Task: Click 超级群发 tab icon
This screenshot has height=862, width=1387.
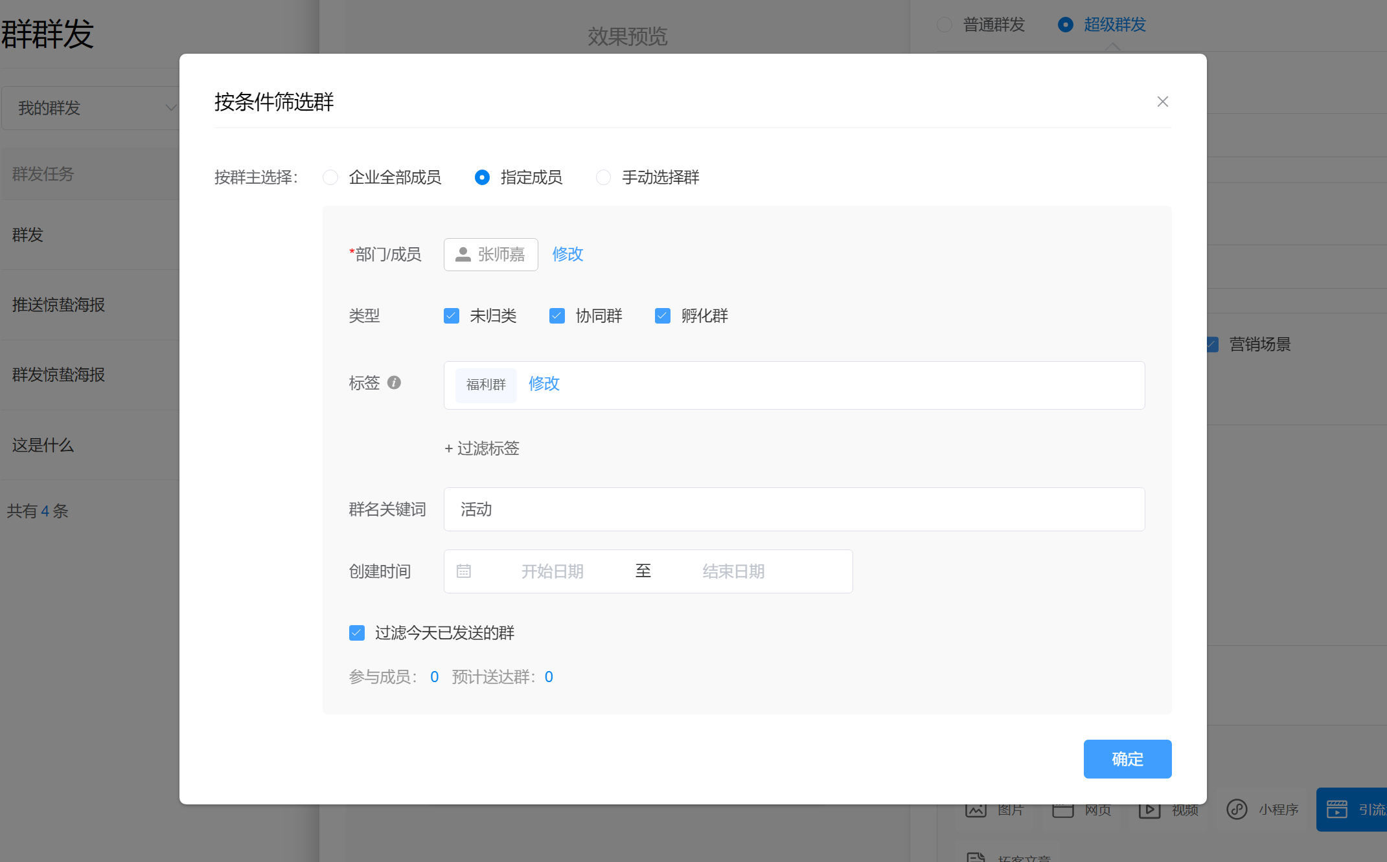Action: coord(1064,23)
